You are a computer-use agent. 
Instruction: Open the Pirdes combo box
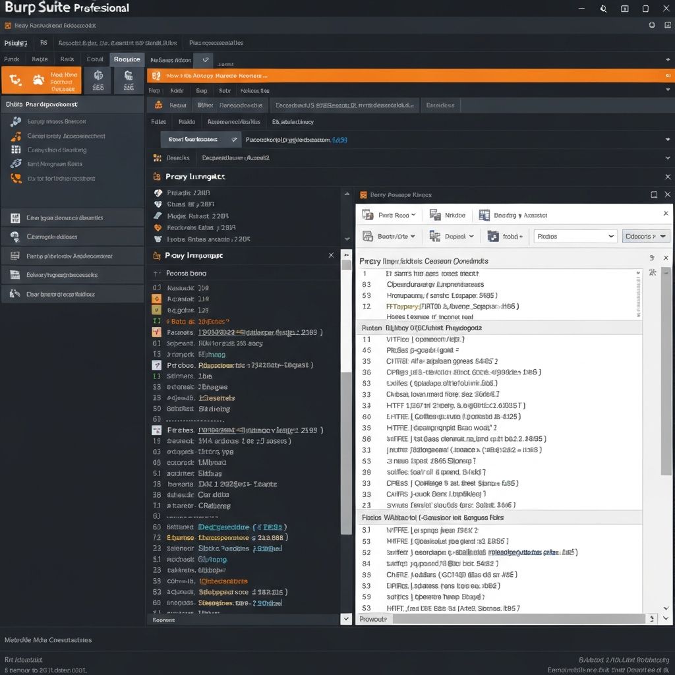click(573, 236)
